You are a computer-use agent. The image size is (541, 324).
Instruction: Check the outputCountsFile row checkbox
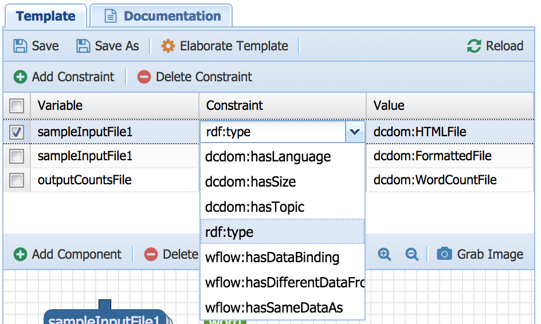(17, 180)
